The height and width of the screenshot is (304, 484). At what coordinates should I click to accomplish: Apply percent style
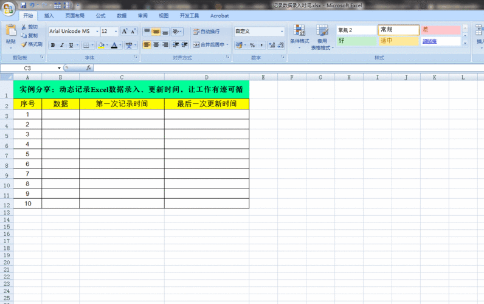(x=252, y=45)
